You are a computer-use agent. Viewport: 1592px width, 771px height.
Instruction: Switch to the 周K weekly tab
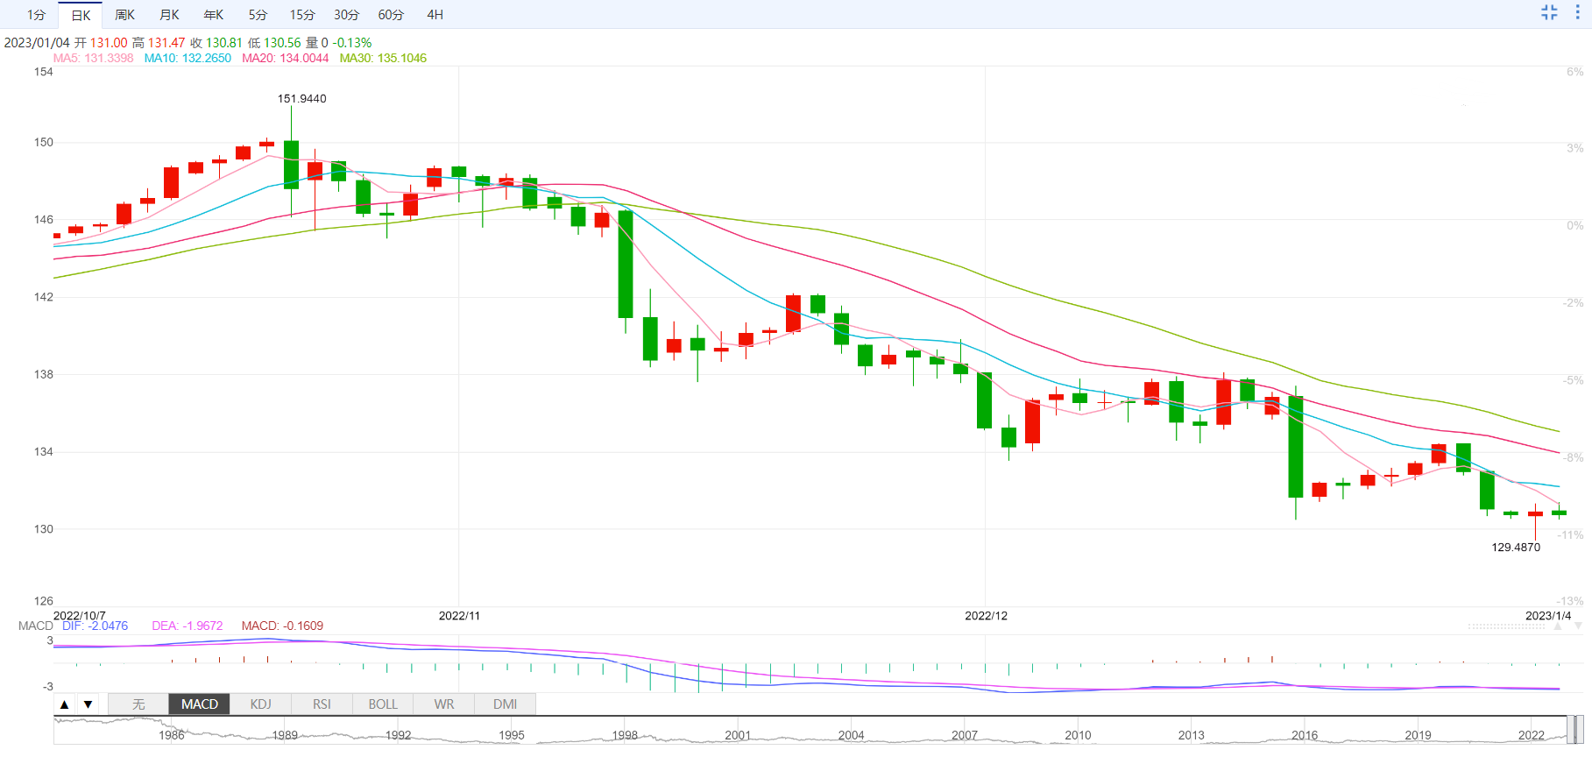click(x=125, y=15)
